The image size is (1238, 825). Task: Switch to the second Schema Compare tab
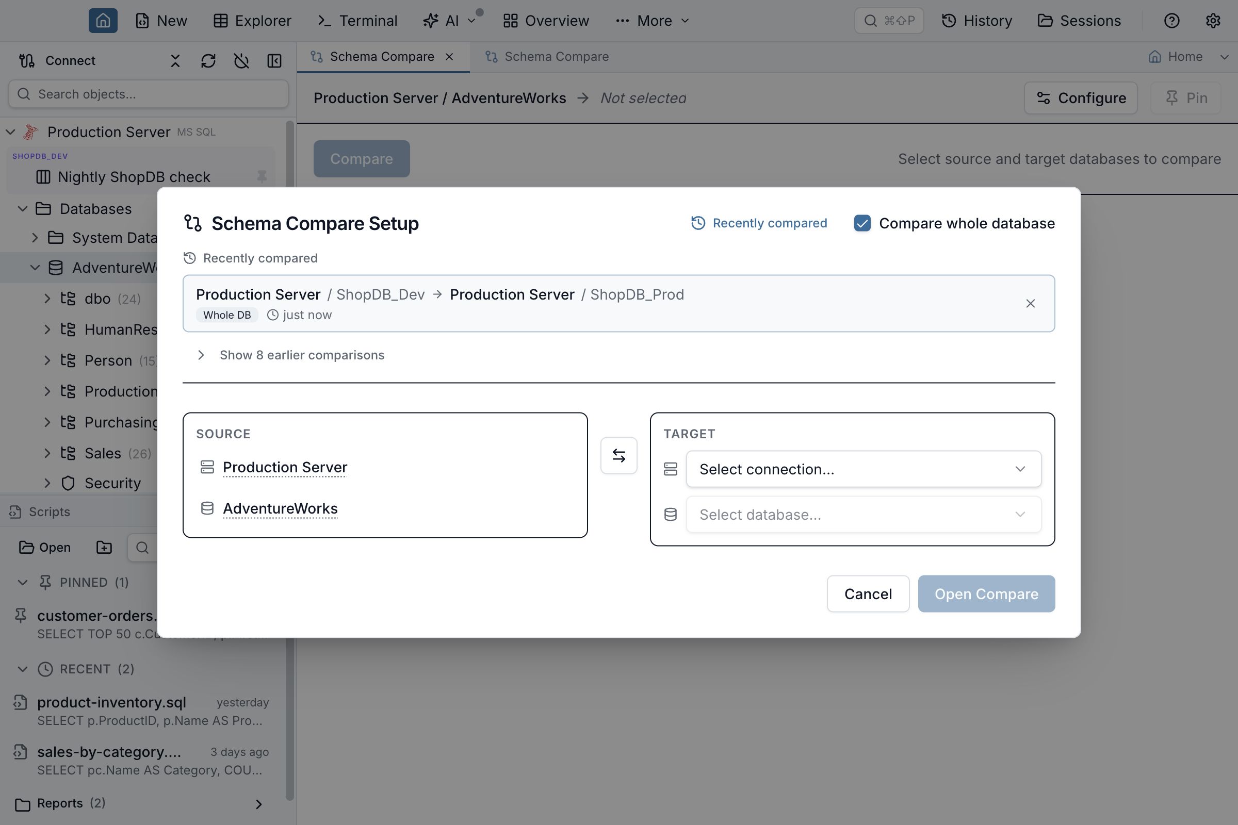[x=547, y=56]
